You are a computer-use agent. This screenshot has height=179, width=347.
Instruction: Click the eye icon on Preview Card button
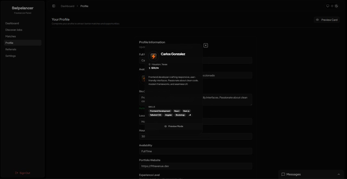[317, 19]
